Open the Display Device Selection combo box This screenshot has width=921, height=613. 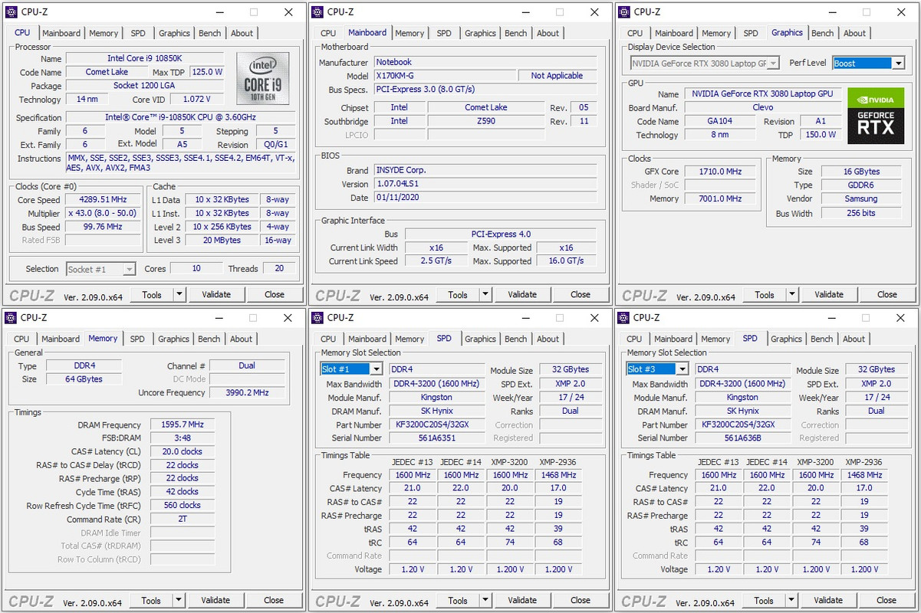[705, 64]
